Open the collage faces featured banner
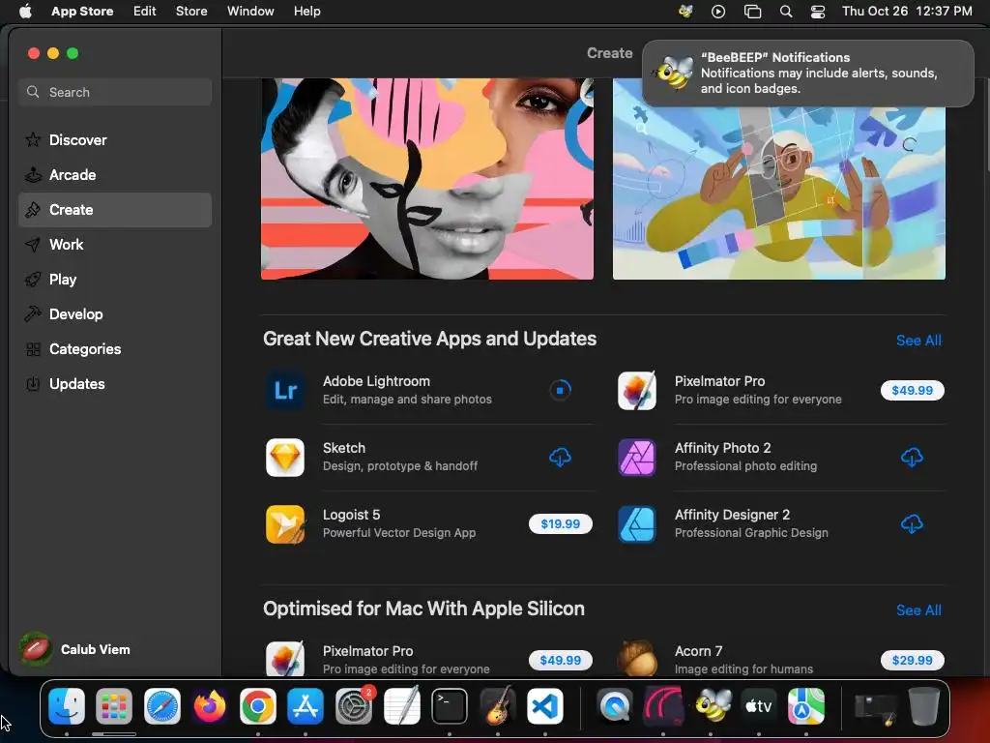Image resolution: width=990 pixels, height=743 pixels. (427, 179)
